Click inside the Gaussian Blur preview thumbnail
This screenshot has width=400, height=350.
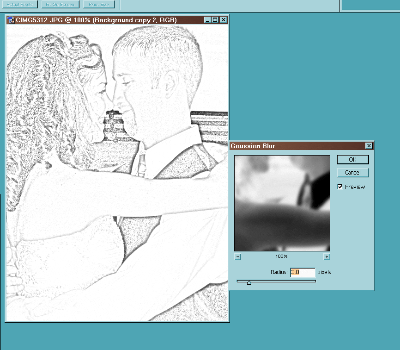(282, 203)
